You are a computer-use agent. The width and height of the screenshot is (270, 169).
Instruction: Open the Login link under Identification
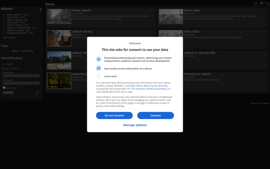tap(9, 64)
